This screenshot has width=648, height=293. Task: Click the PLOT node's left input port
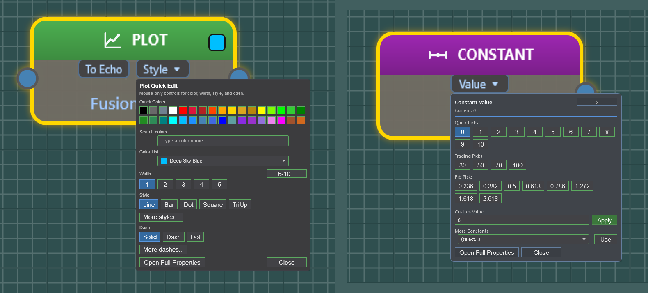(x=27, y=78)
